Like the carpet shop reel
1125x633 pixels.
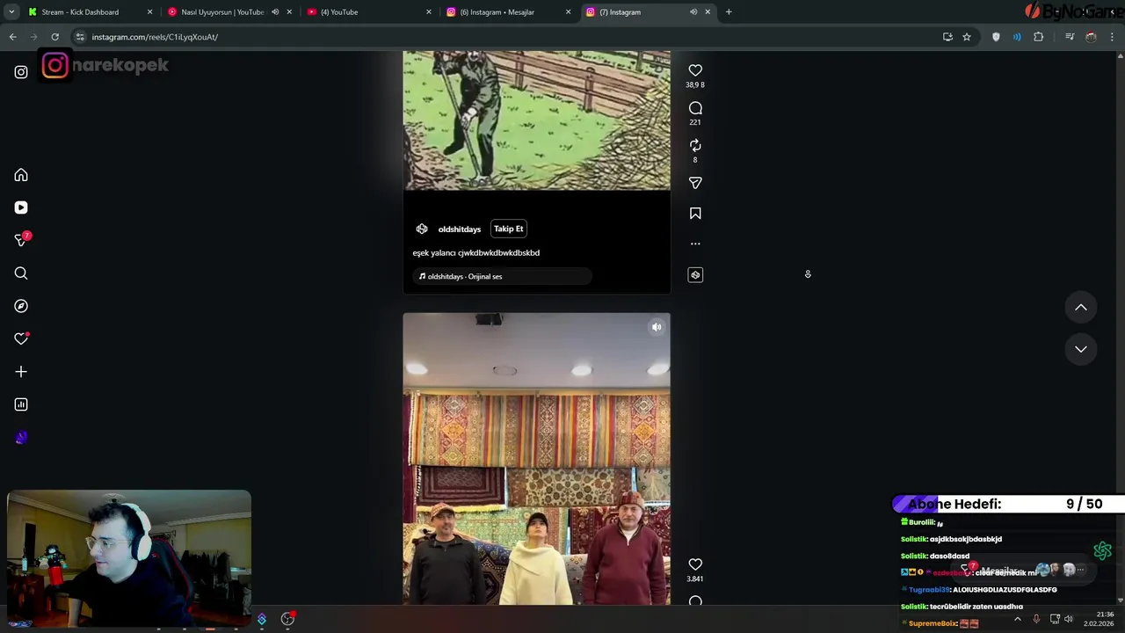click(x=695, y=564)
